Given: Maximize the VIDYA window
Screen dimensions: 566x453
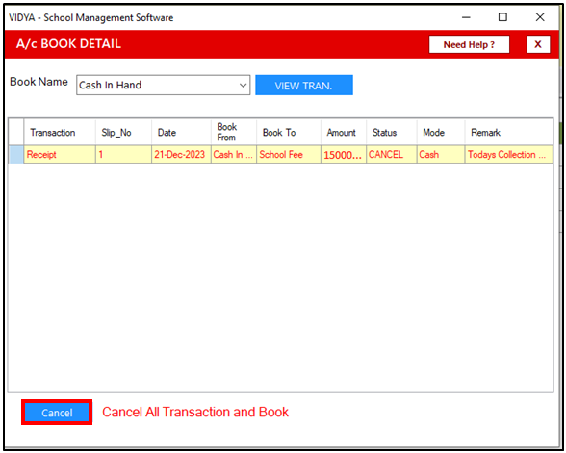Looking at the screenshot, I should pos(502,17).
